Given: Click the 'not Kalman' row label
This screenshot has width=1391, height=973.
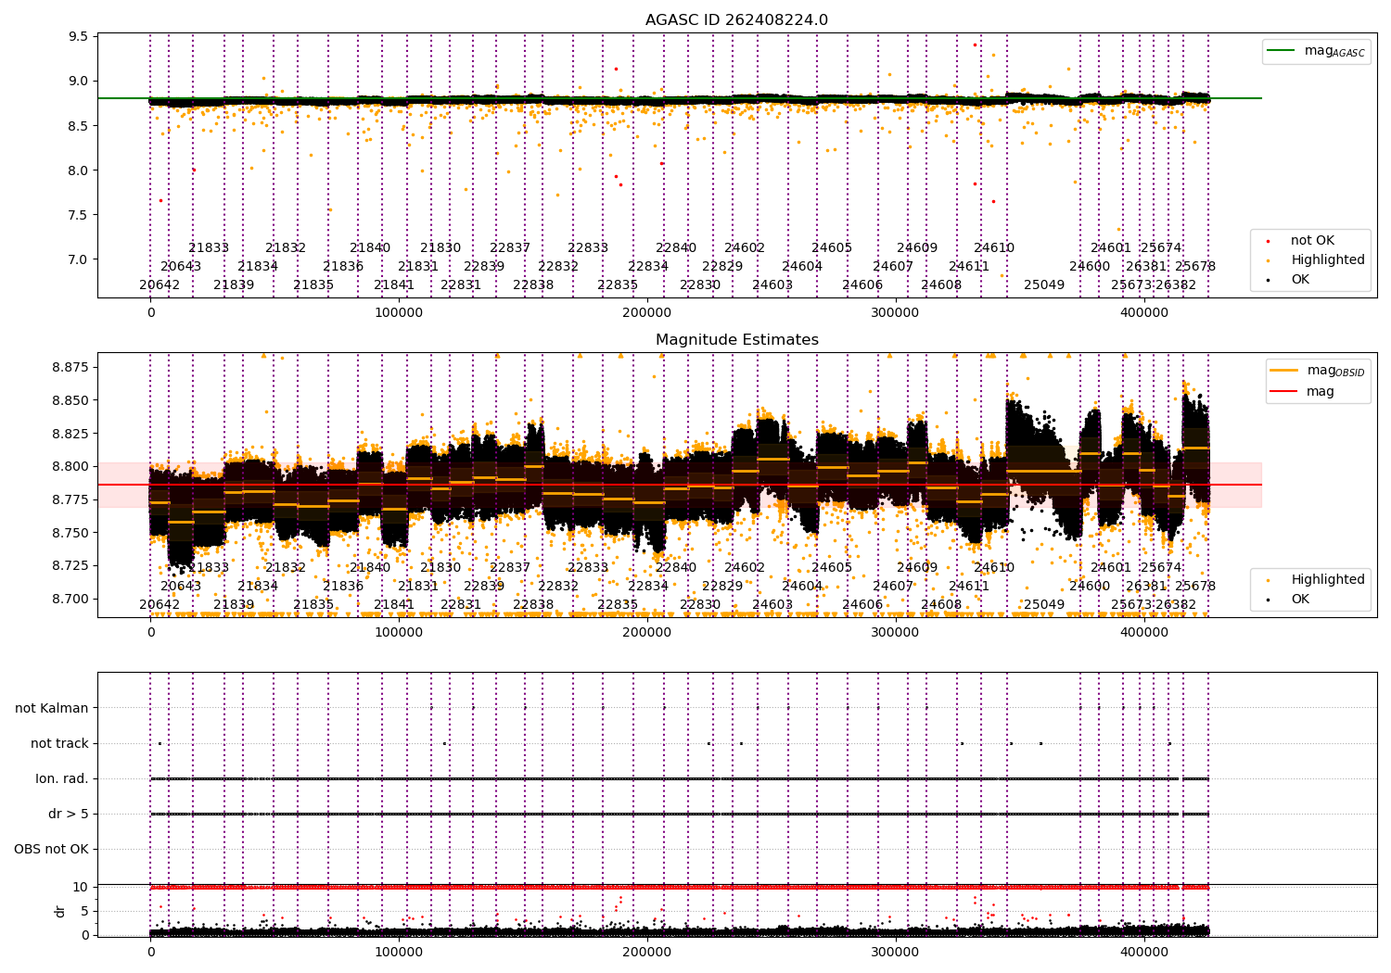Looking at the screenshot, I should tap(52, 708).
